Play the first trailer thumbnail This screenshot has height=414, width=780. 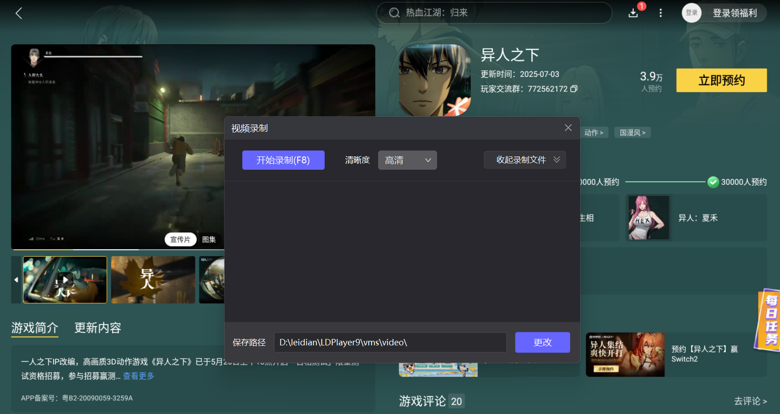point(65,280)
